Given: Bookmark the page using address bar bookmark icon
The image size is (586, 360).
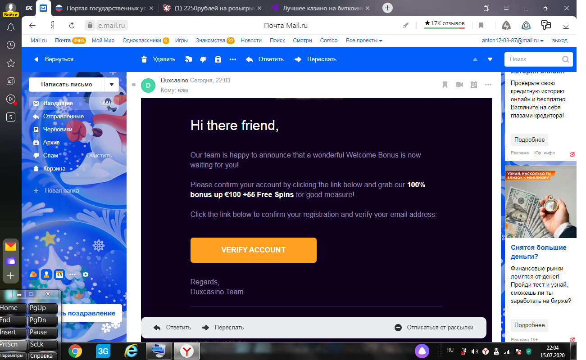Looking at the screenshot, I should (x=481, y=25).
